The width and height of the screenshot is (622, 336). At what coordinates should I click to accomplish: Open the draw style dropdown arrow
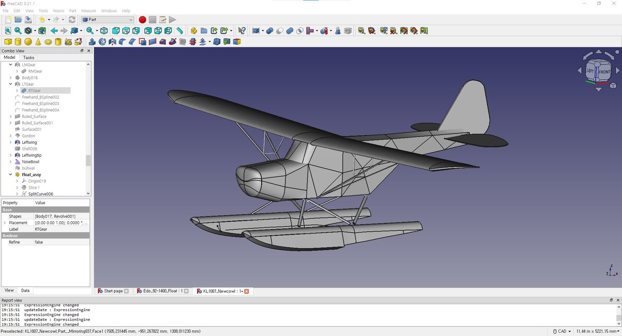36,31
